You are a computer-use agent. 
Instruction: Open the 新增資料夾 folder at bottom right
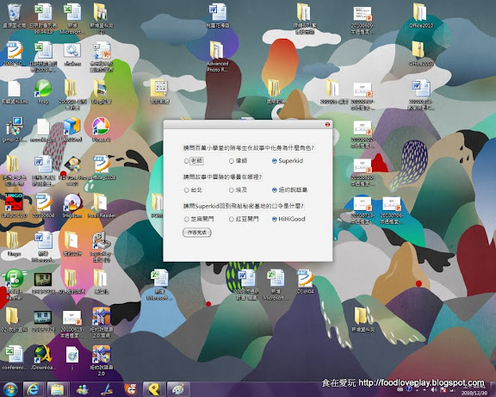click(x=363, y=319)
